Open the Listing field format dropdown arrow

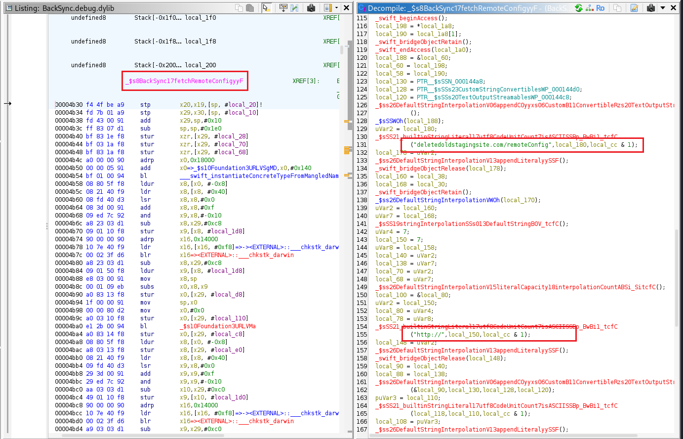coord(336,8)
